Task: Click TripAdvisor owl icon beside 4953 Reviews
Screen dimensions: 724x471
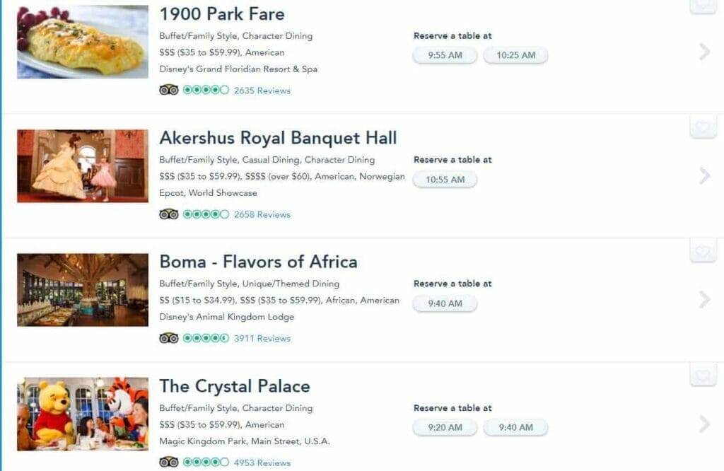Action: pos(168,462)
